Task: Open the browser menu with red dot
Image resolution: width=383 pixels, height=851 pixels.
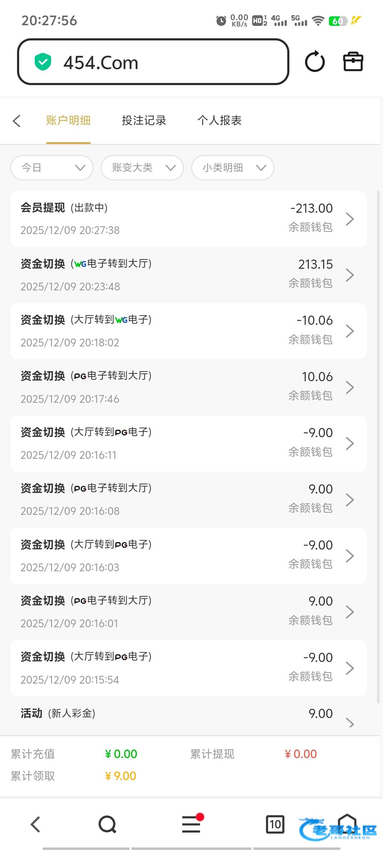Action: point(191,824)
